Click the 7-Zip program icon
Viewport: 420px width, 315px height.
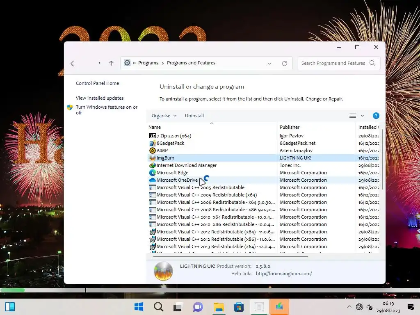(x=153, y=136)
